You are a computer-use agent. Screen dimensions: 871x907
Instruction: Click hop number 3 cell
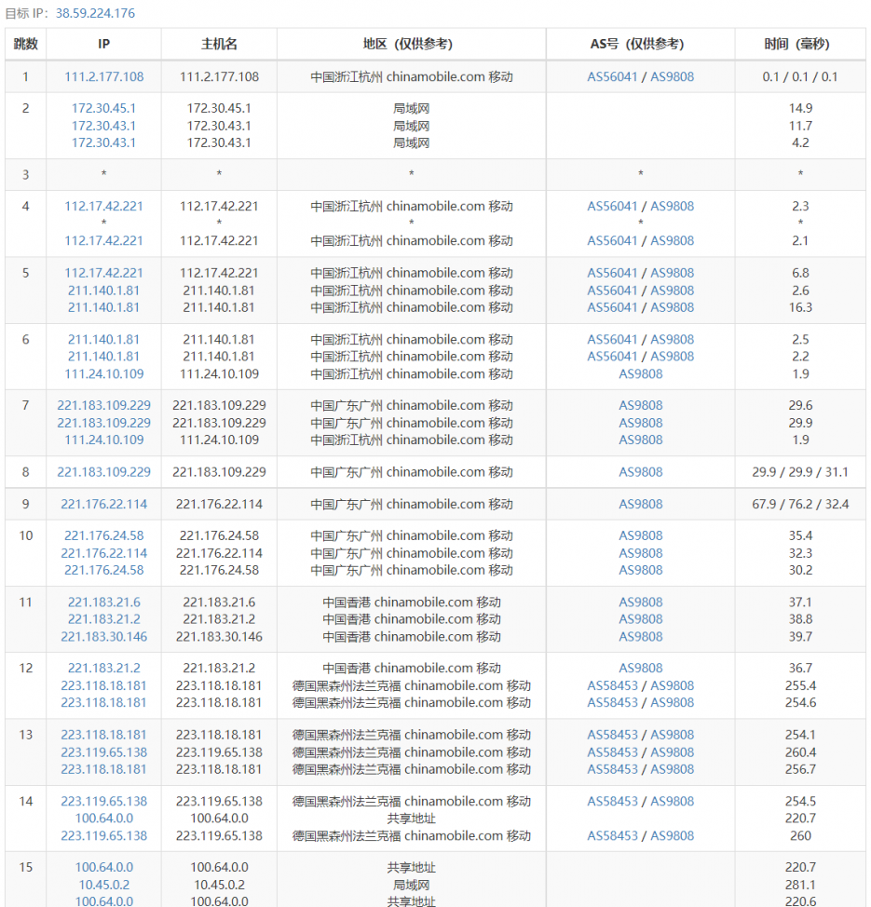(x=25, y=175)
